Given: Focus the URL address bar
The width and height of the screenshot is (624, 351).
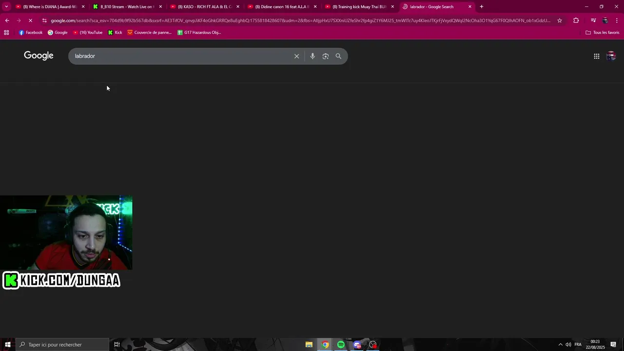Looking at the screenshot, I should 300,20.
